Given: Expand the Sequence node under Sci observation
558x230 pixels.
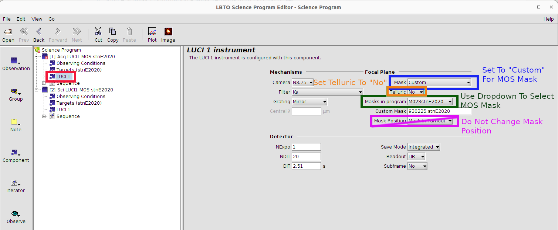Looking at the screenshot, I should [44, 116].
